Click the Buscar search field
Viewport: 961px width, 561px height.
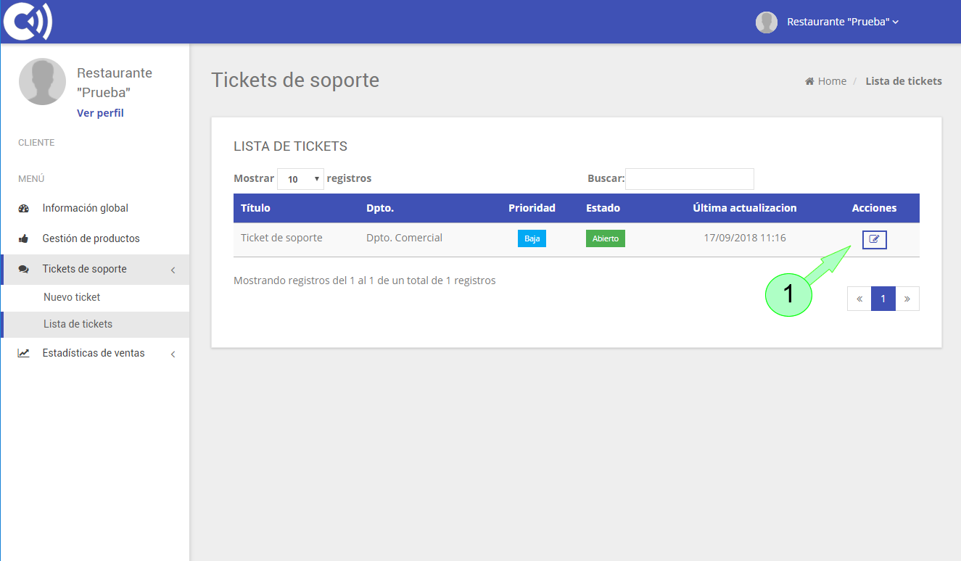689,179
